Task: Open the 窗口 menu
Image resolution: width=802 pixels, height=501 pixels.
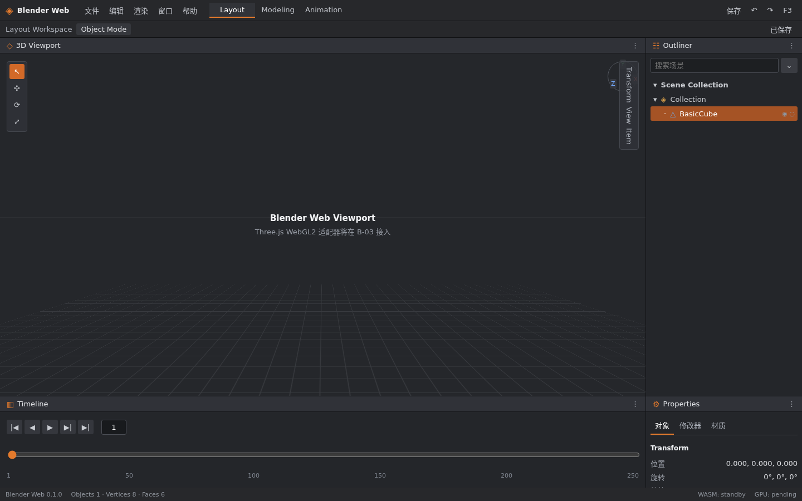Action: tap(165, 11)
